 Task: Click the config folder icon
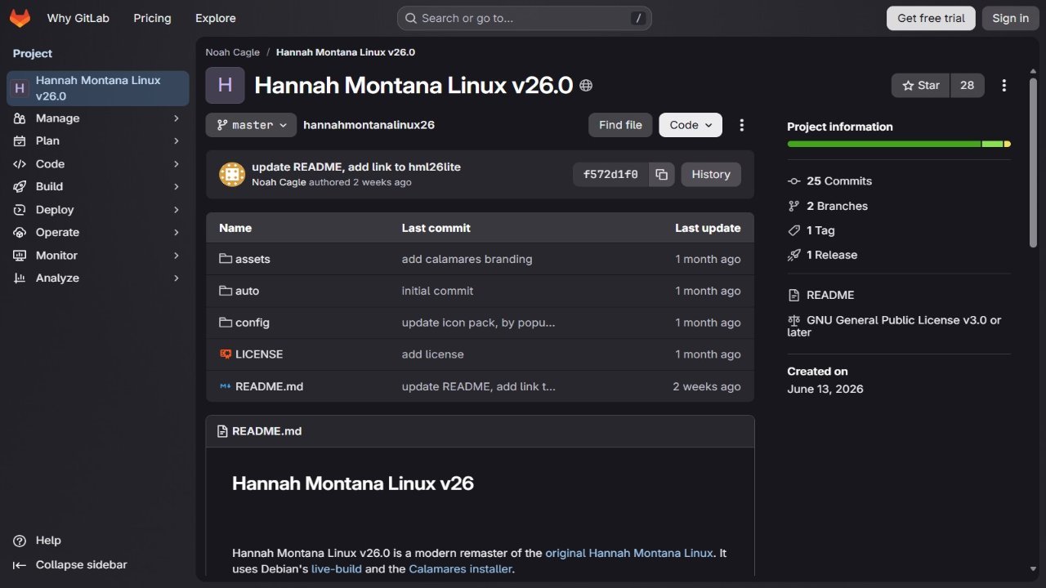point(226,323)
